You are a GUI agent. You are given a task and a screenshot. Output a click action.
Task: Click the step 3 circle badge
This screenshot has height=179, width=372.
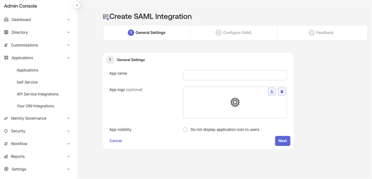pyautogui.click(x=311, y=33)
